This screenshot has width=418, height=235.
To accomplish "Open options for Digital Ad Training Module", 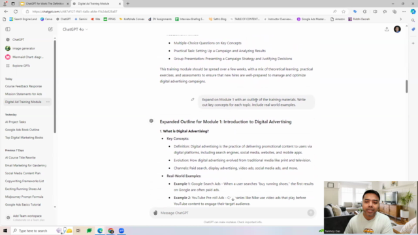I will (48, 102).
